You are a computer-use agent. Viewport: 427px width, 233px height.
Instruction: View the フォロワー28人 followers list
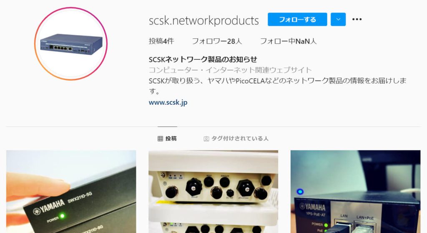coord(217,41)
